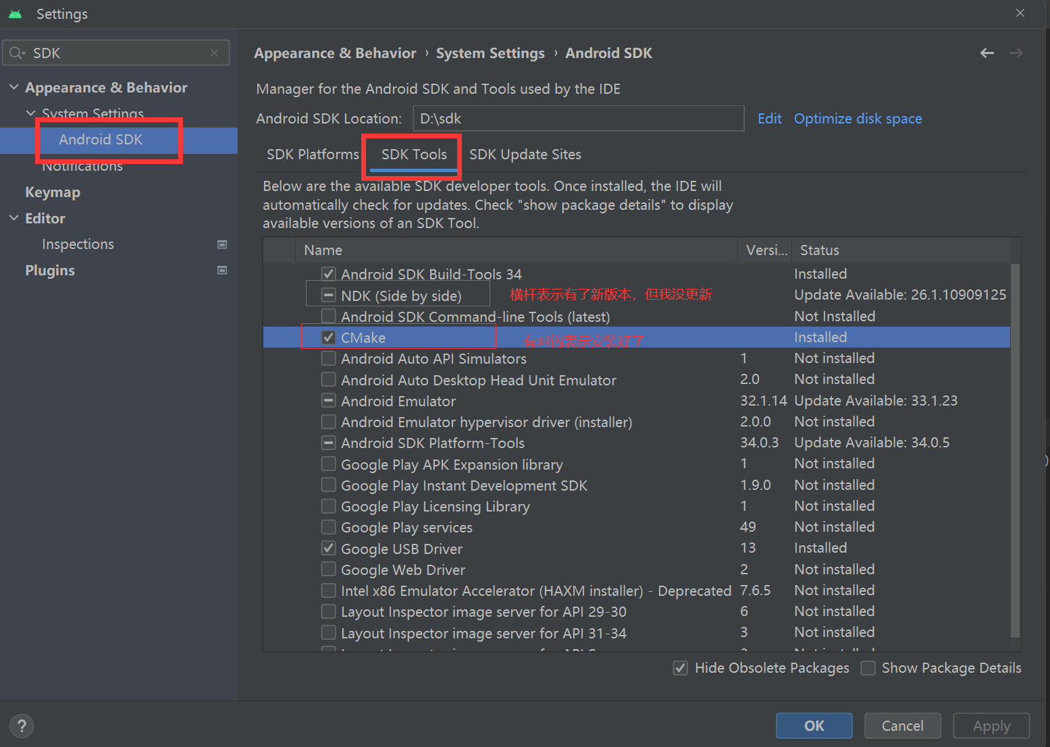Focus the settings search field
The height and width of the screenshot is (747, 1050).
tap(116, 53)
